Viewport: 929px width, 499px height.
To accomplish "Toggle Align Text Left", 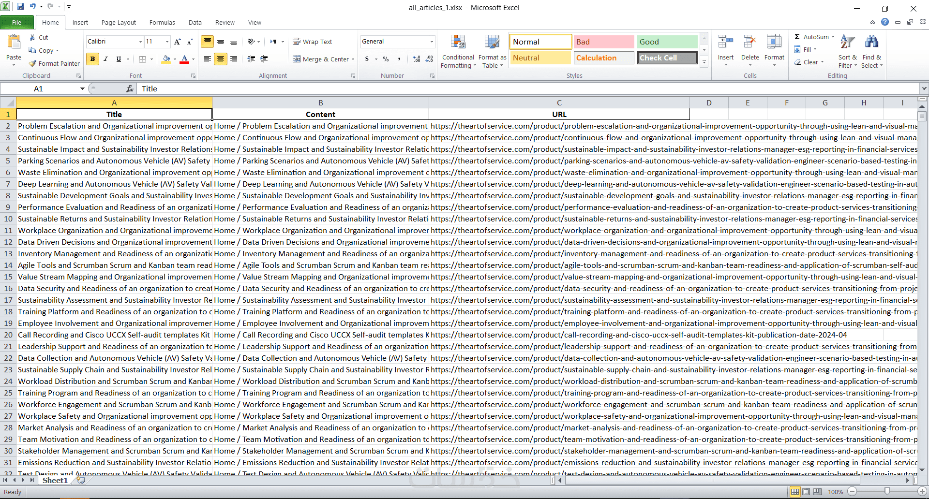I will 207,59.
